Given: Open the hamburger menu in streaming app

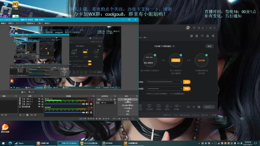Looking at the screenshot, I should coord(202,28).
